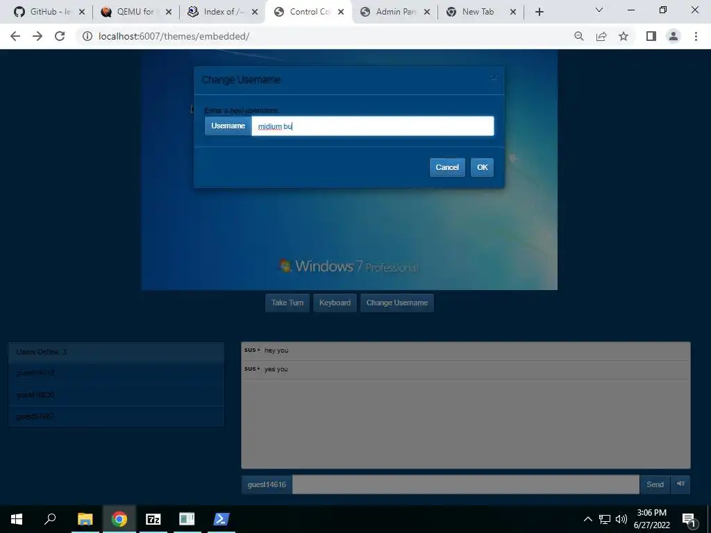Share this page icon
The width and height of the screenshot is (711, 533).
(x=601, y=36)
